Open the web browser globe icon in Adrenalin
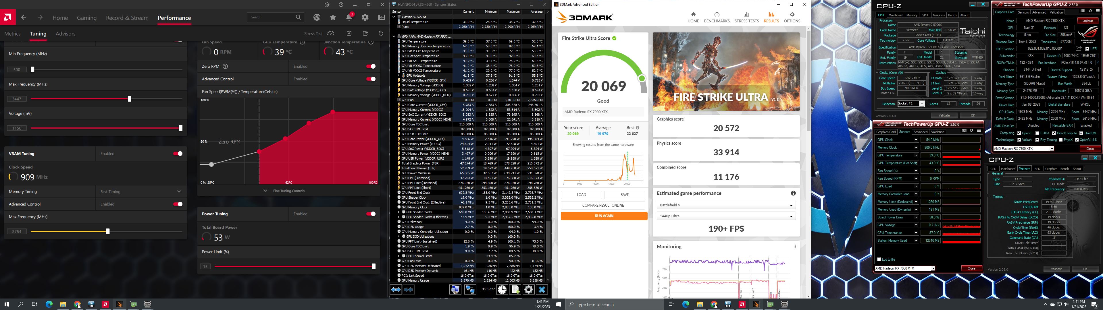 [316, 18]
